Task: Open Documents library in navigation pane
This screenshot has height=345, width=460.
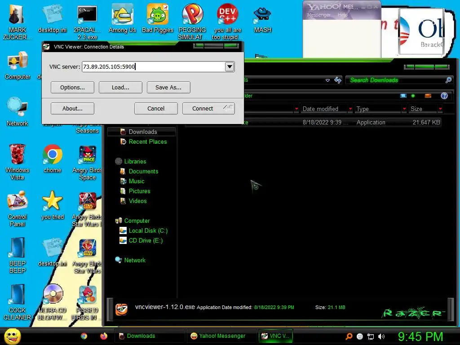Action: (x=139, y=171)
